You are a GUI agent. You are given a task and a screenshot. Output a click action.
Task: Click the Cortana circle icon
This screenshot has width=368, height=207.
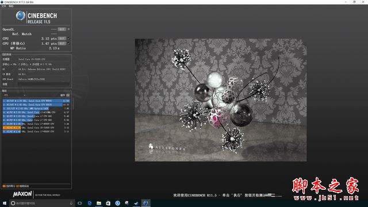click(13, 203)
